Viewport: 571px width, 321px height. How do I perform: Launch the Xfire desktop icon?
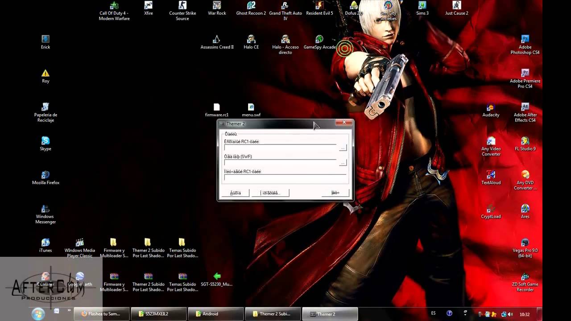click(x=149, y=8)
